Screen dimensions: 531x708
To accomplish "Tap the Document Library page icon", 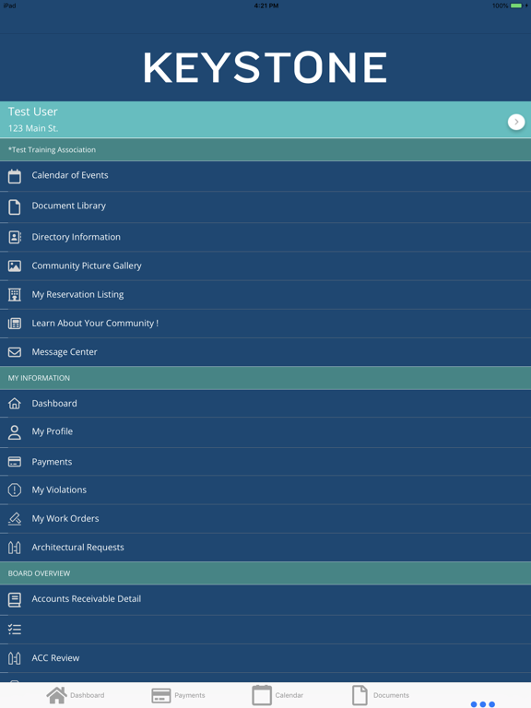I will coord(15,206).
